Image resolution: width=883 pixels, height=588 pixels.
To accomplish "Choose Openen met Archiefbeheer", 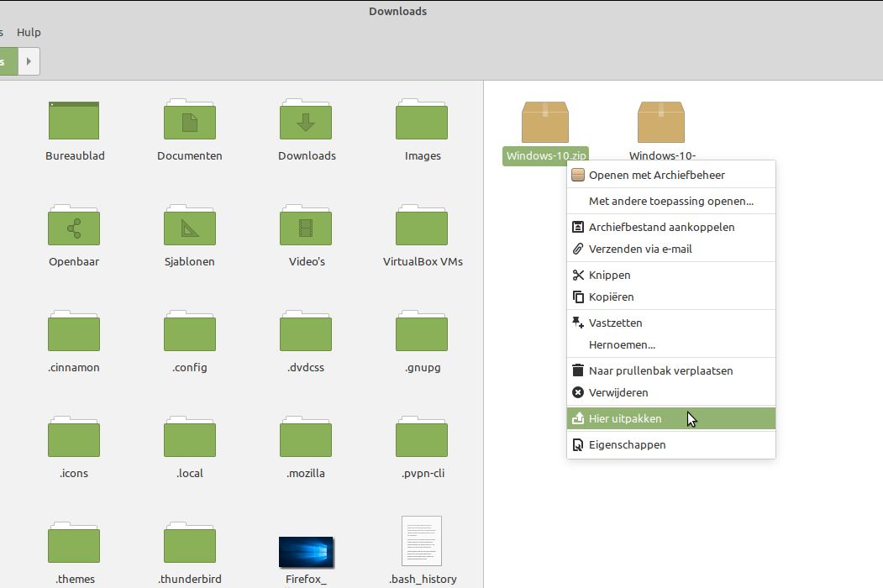I will pyautogui.click(x=656, y=175).
